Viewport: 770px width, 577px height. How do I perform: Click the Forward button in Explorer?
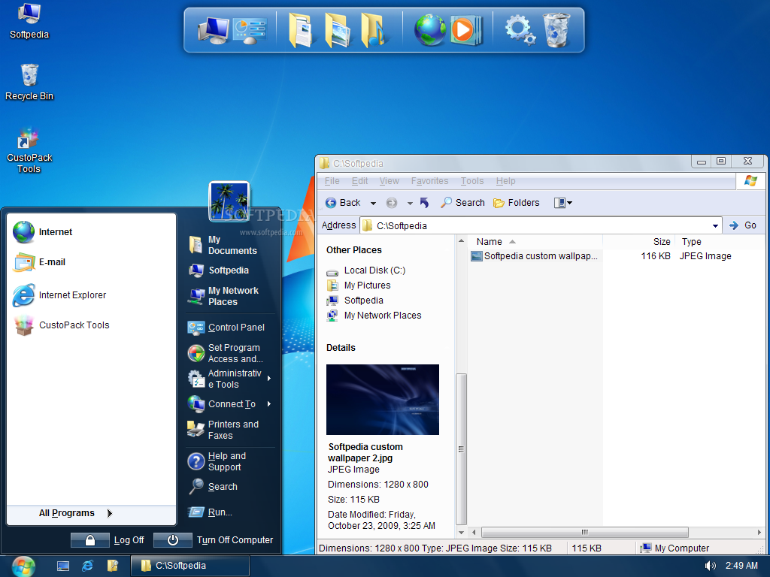tap(391, 203)
